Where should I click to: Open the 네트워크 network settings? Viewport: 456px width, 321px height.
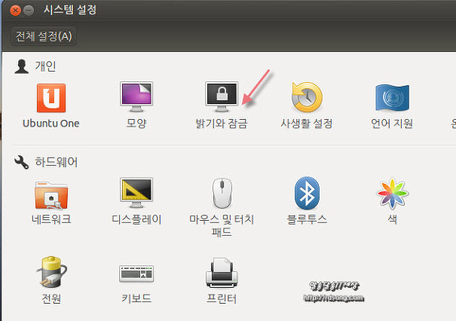(50, 194)
